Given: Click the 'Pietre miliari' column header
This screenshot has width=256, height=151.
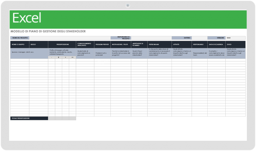Looking at the screenshot, I should [x=160, y=44].
